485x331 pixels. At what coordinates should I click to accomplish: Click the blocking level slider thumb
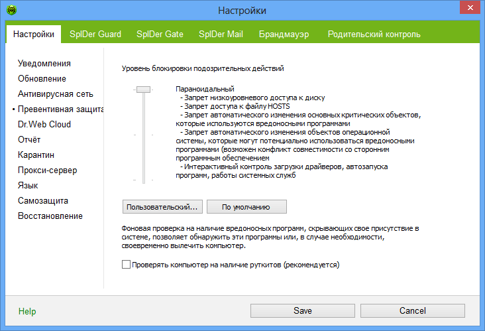(x=144, y=90)
